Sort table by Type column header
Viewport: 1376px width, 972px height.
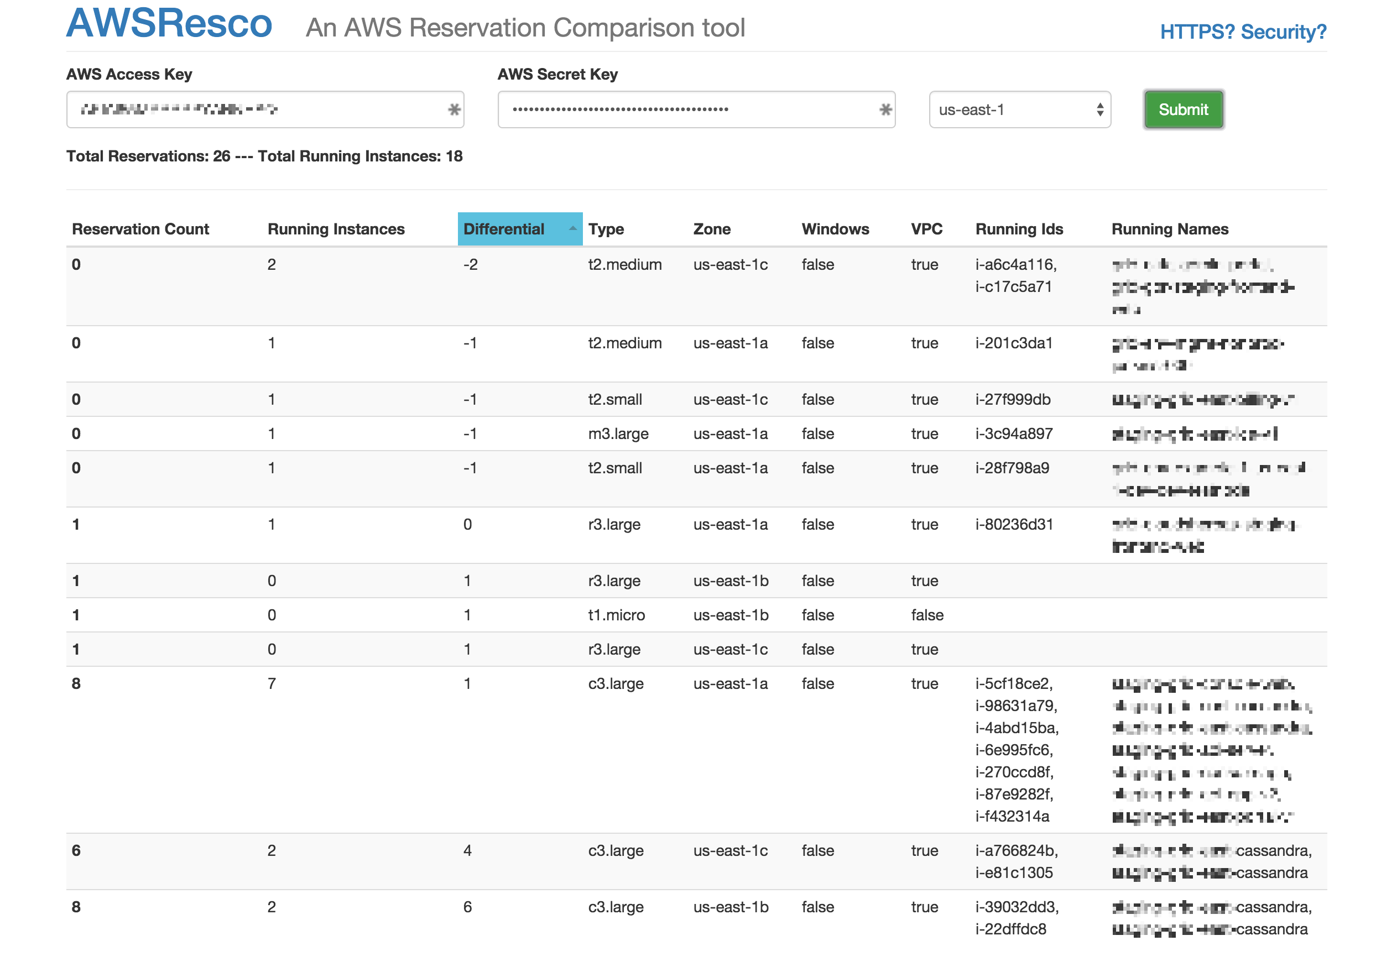606,229
